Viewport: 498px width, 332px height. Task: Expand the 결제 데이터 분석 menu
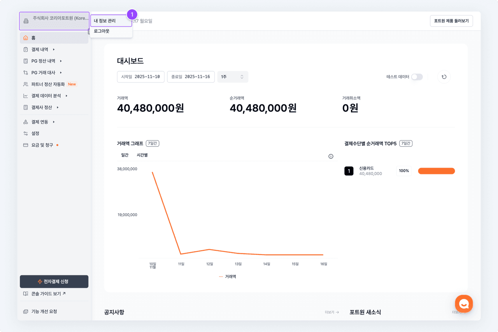pyautogui.click(x=46, y=96)
